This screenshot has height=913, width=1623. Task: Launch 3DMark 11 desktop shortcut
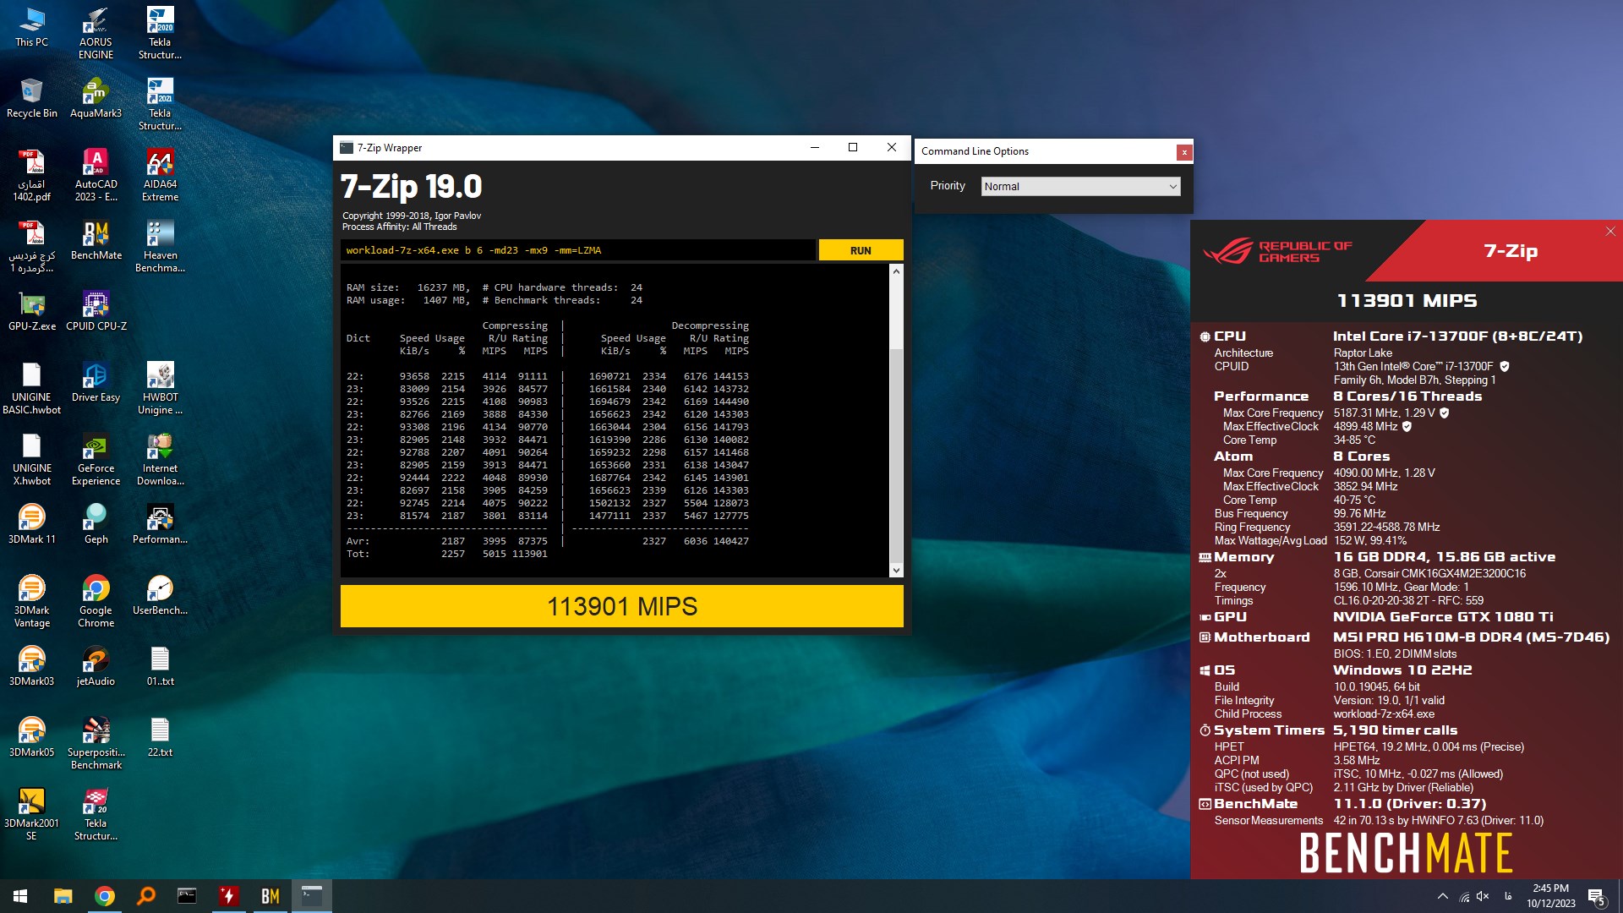[31, 524]
